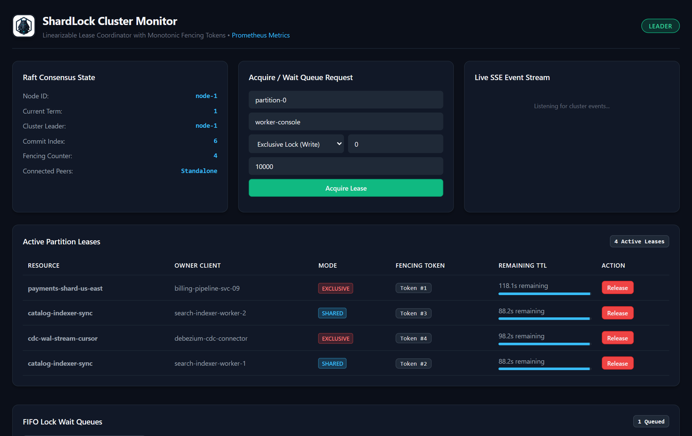
Task: Click the debezium-cdc-connector owner cell
Action: click(211, 338)
